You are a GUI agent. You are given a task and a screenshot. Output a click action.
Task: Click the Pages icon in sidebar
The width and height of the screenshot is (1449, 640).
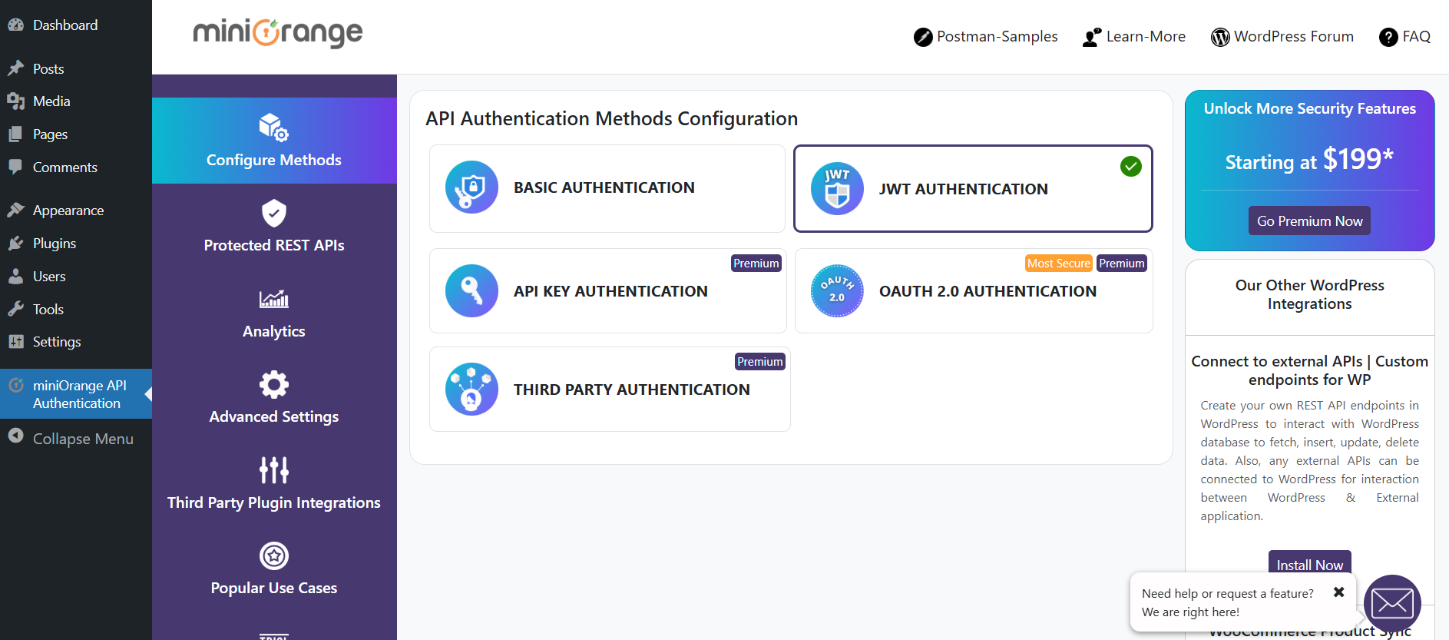coord(15,134)
